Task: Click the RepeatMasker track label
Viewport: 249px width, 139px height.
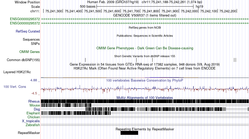Action: tap(29, 133)
